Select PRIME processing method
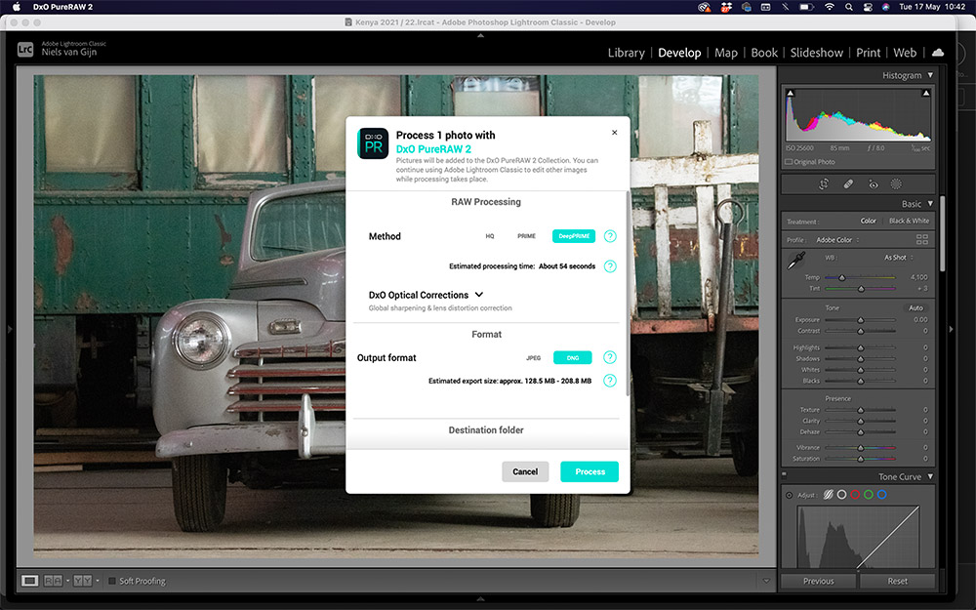This screenshot has height=610, width=976. 527,236
